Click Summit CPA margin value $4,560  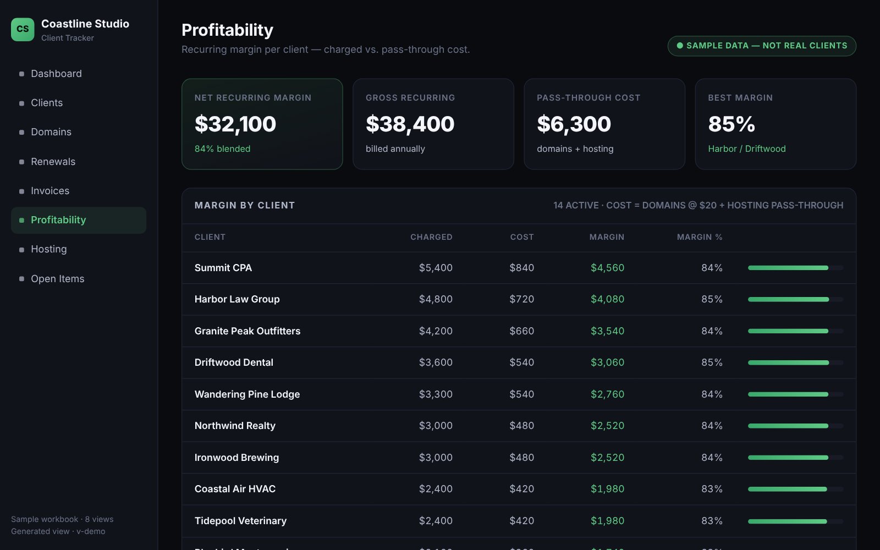coord(607,268)
